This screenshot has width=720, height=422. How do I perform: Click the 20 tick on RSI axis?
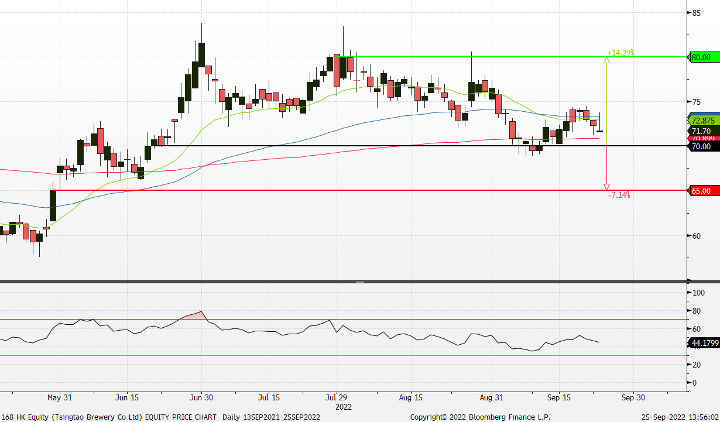click(697, 365)
